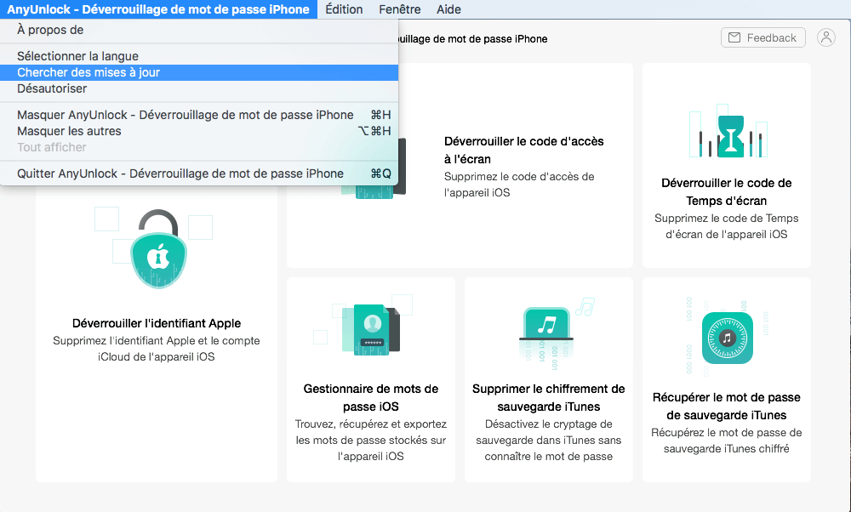Open Déverrouiller le code d'accès à l'écran
The height and width of the screenshot is (512, 851).
coord(523,151)
